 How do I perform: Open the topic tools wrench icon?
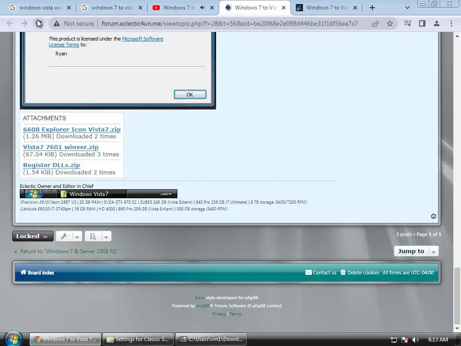tap(64, 236)
